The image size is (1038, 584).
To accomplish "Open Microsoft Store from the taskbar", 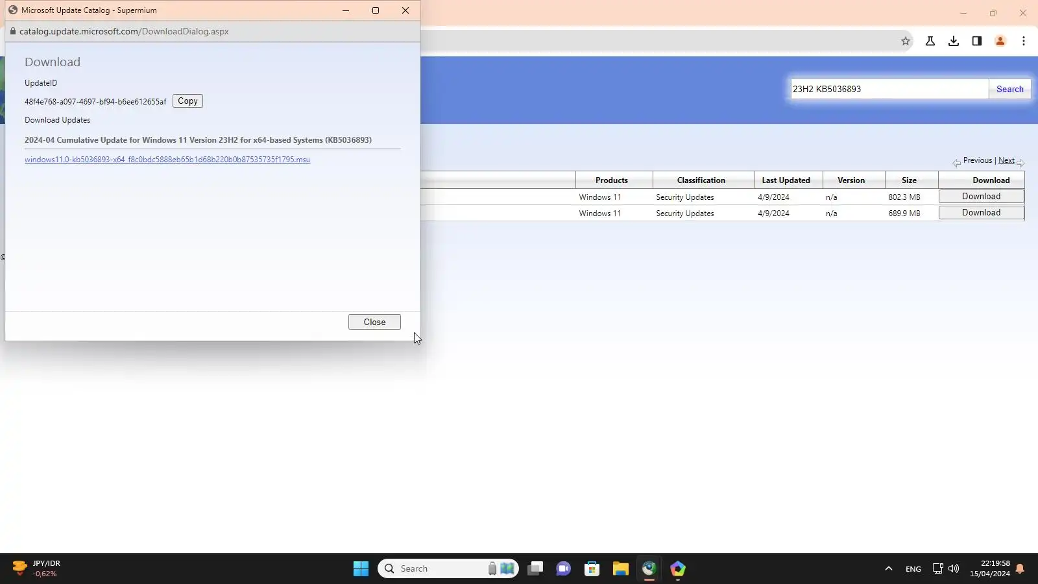I will point(592,568).
